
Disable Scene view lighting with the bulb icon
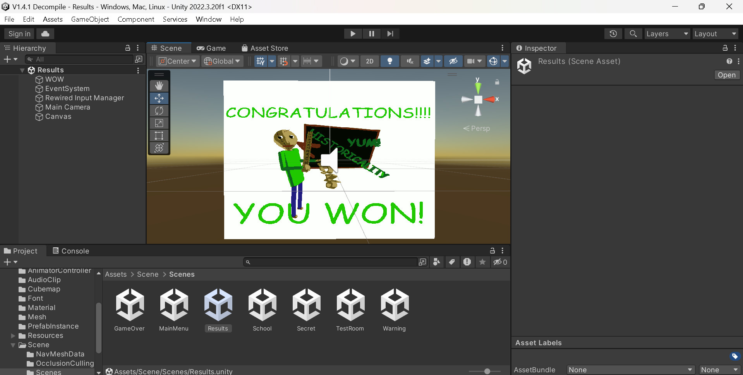pos(390,61)
